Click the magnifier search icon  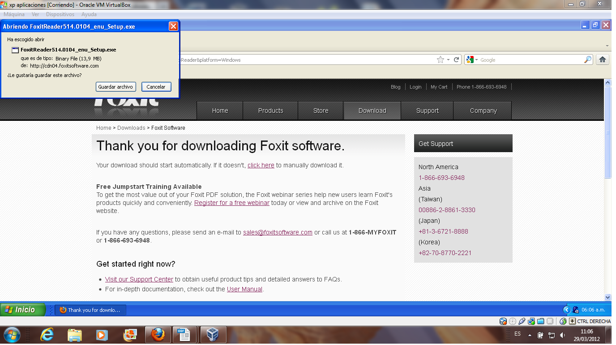tap(588, 60)
